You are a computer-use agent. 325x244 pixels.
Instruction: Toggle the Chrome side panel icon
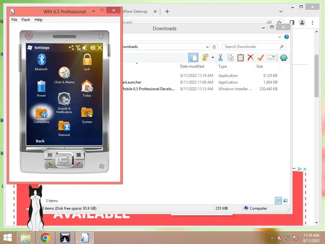292,23
